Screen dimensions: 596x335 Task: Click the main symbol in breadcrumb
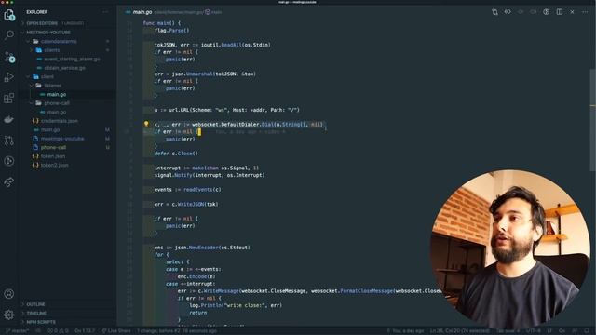(x=213, y=12)
